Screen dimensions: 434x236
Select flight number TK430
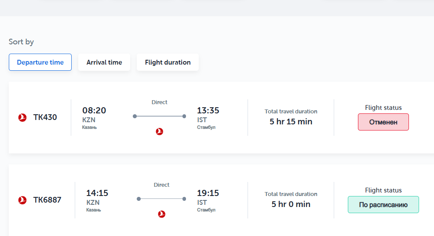45,117
